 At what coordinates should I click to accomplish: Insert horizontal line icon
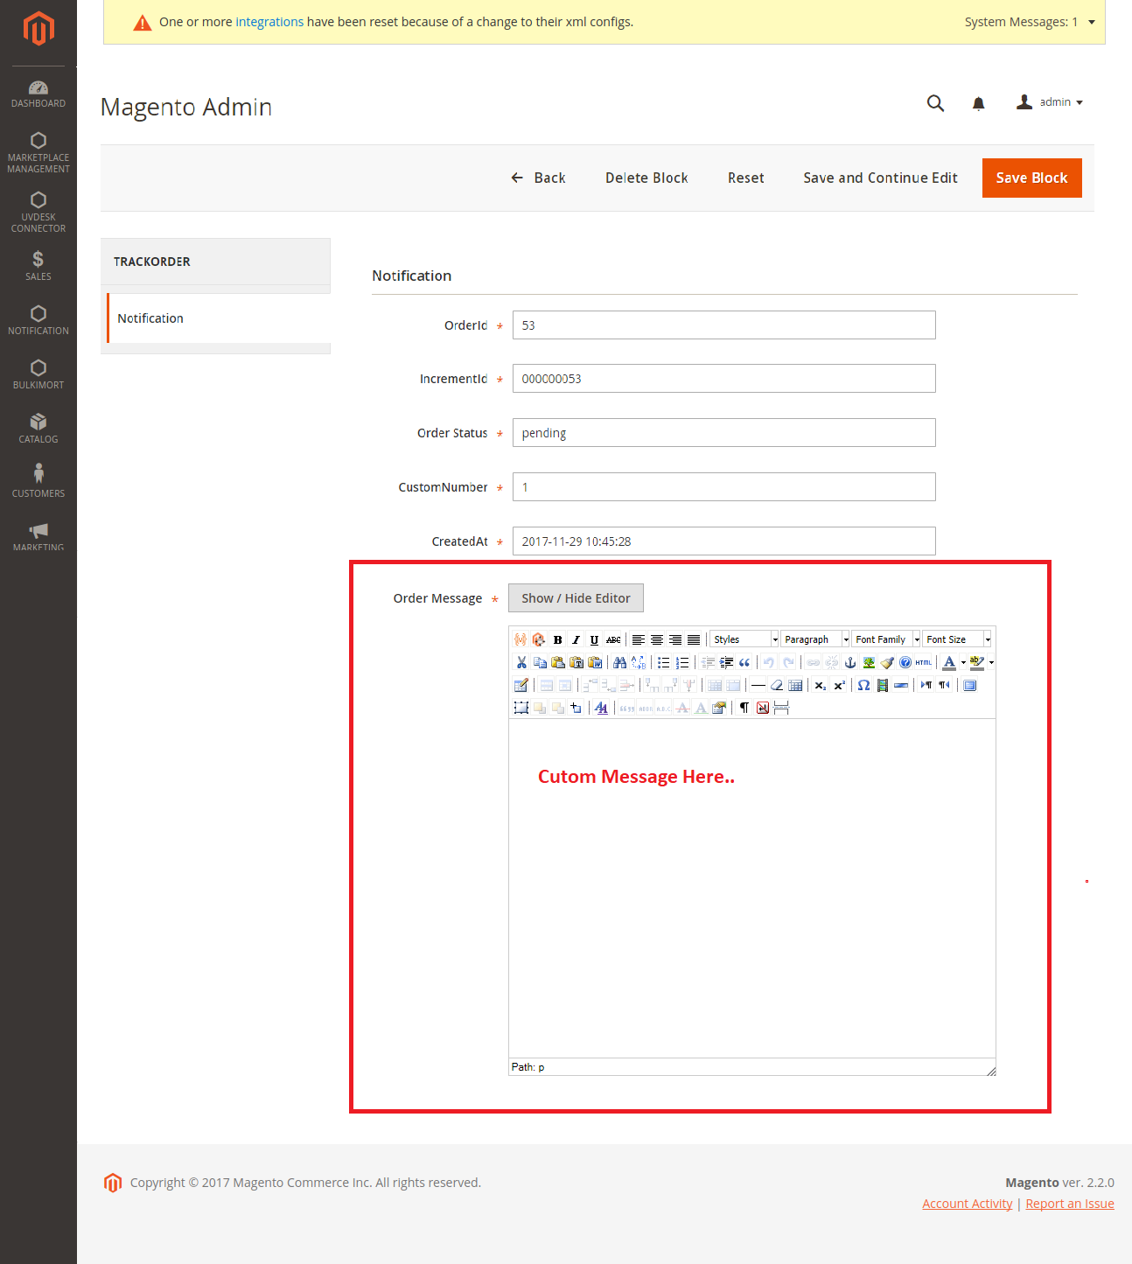tap(758, 686)
